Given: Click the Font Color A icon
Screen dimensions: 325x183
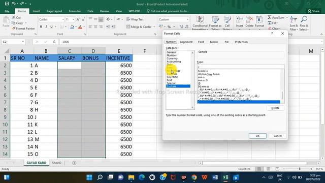Looking at the screenshot, I should pyautogui.click(x=80, y=26).
